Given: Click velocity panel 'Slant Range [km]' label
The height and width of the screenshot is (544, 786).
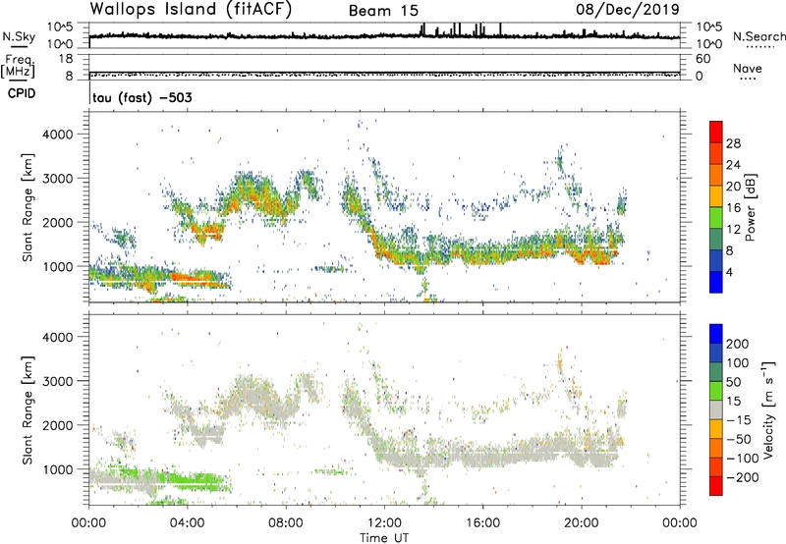Looking at the screenshot, I should coord(28,409).
